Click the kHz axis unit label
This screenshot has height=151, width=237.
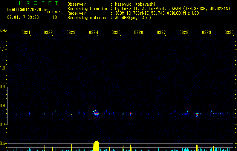click(x=3, y=31)
